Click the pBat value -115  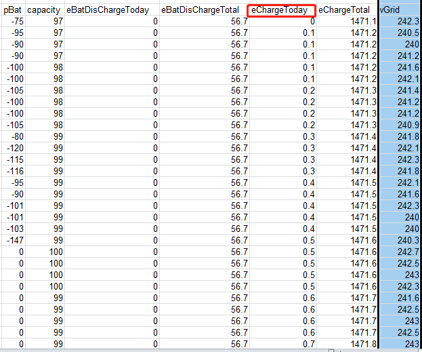pos(13,160)
